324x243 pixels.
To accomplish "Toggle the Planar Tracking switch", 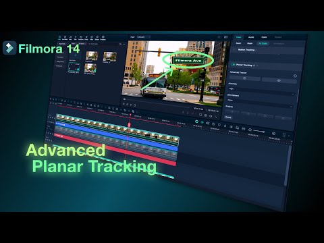I will 233,65.
